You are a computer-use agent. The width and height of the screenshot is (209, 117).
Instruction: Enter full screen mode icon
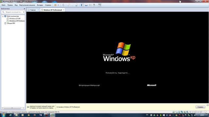(x=90, y=5)
